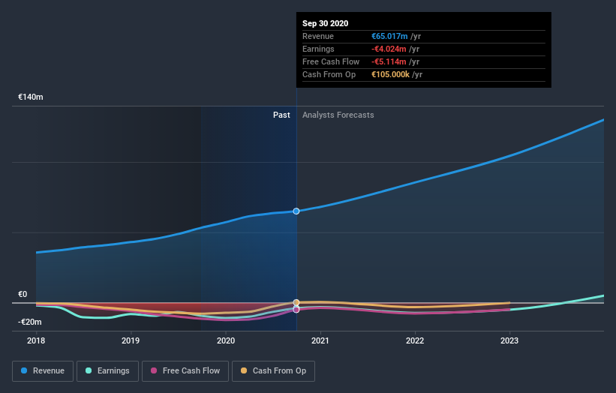The width and height of the screenshot is (616, 393).
Task: Select the 2019 x-axis label
Action: point(131,340)
